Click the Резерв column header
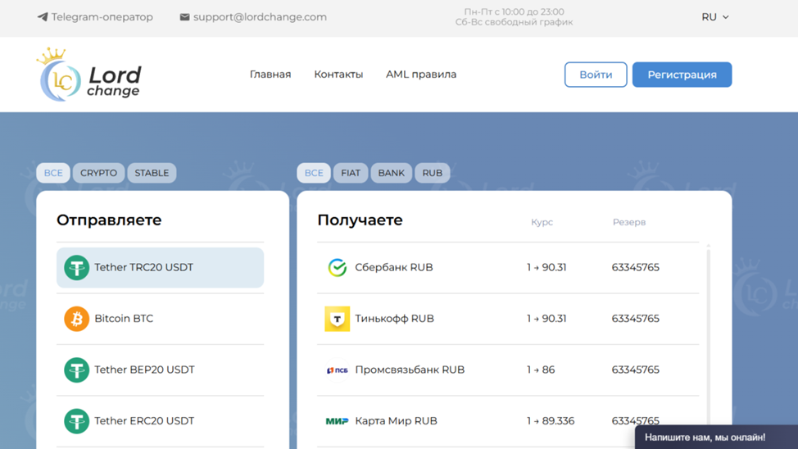The height and width of the screenshot is (449, 798). tap(629, 223)
